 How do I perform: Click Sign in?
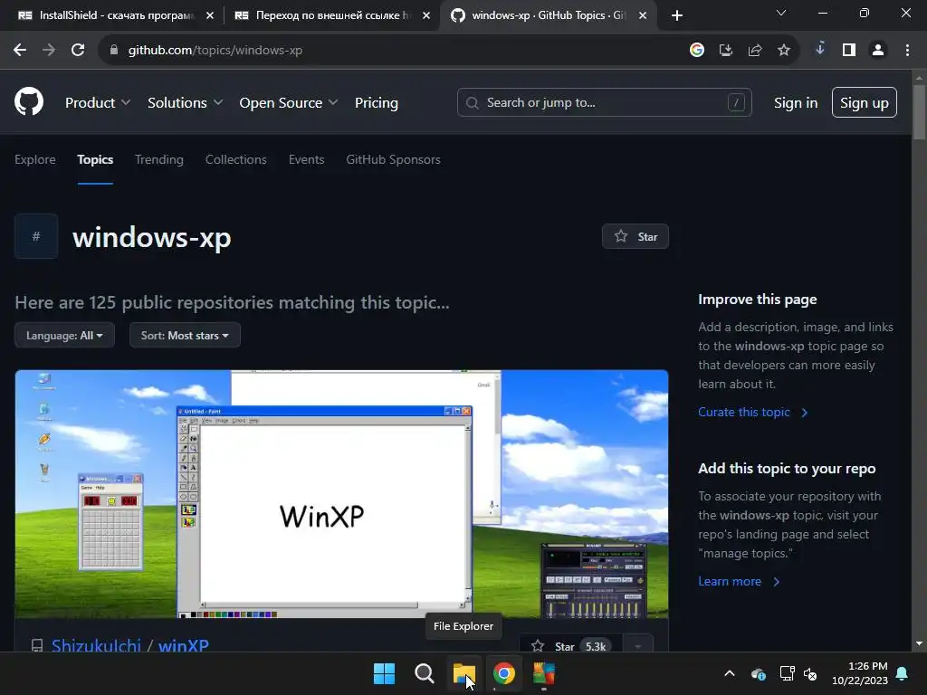pos(796,103)
